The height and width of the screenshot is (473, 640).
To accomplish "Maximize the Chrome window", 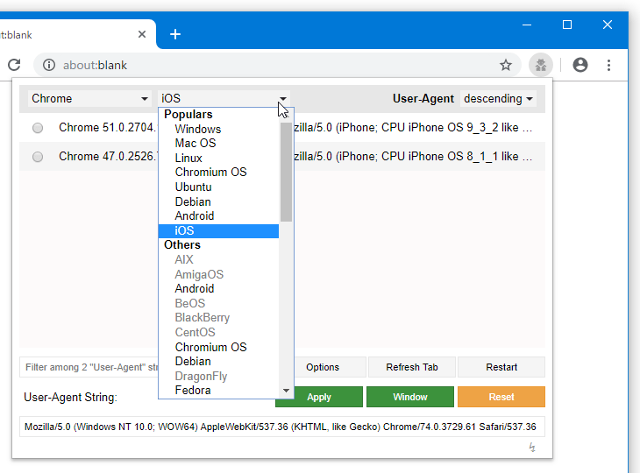I will [x=567, y=25].
